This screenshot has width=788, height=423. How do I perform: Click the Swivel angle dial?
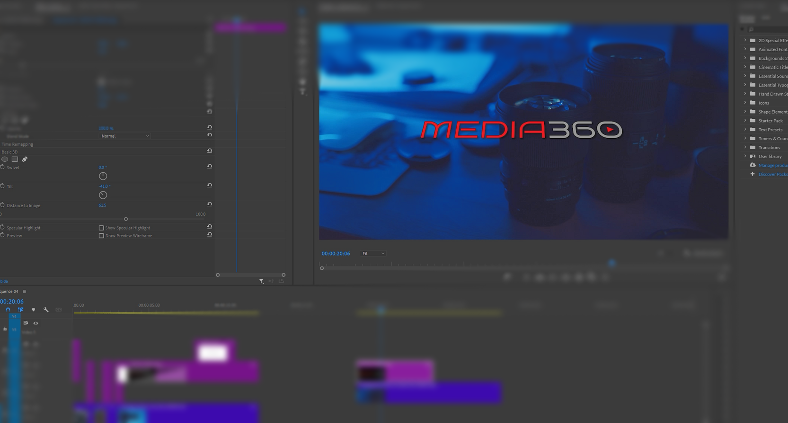click(103, 176)
